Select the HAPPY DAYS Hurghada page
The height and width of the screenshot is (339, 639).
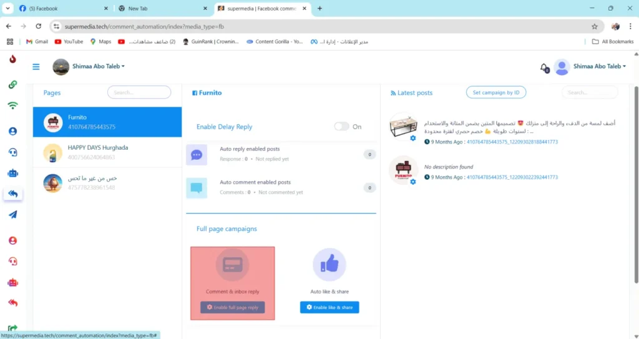pyautogui.click(x=107, y=152)
